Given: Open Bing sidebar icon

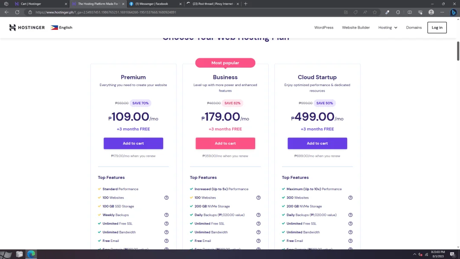Looking at the screenshot, I should coord(453,12).
